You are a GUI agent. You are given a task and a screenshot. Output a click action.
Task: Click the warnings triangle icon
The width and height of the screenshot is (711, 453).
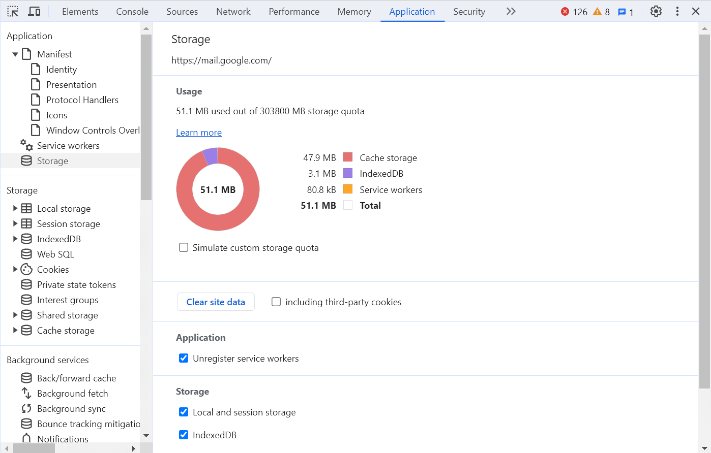point(597,12)
